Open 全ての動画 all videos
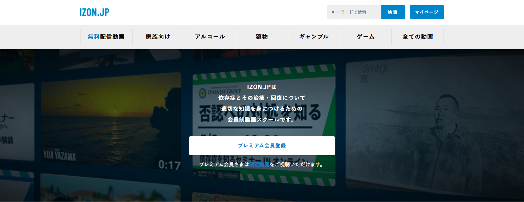Image resolution: width=524 pixels, height=202 pixels. click(x=418, y=37)
